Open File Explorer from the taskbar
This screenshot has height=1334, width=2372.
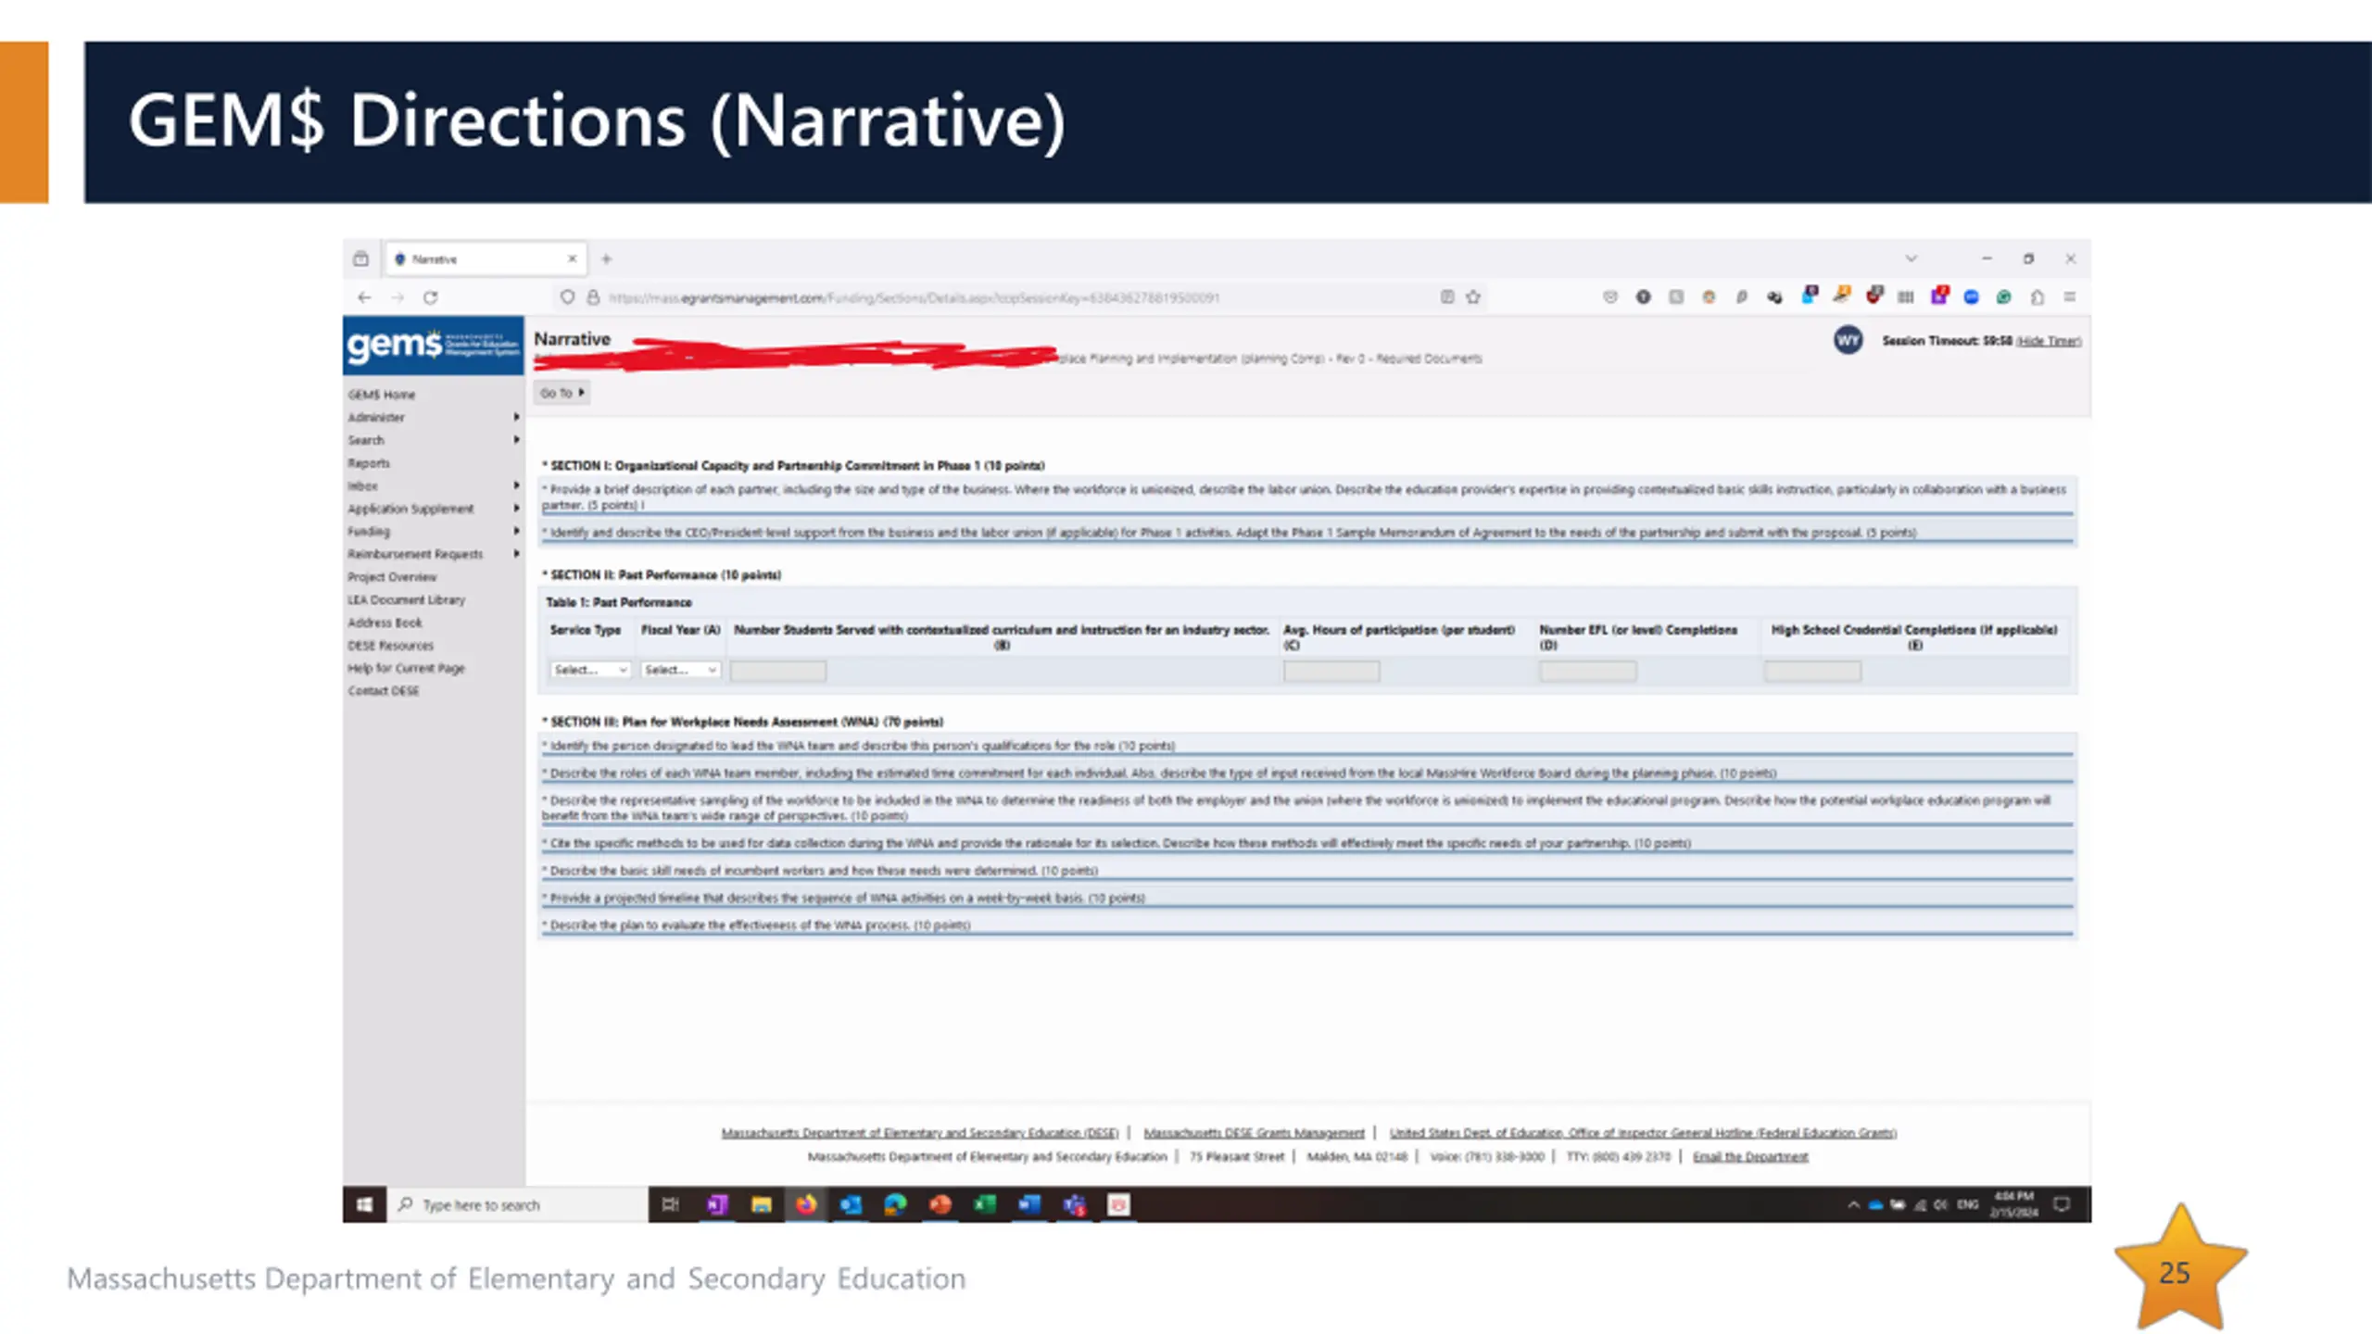[762, 1204]
